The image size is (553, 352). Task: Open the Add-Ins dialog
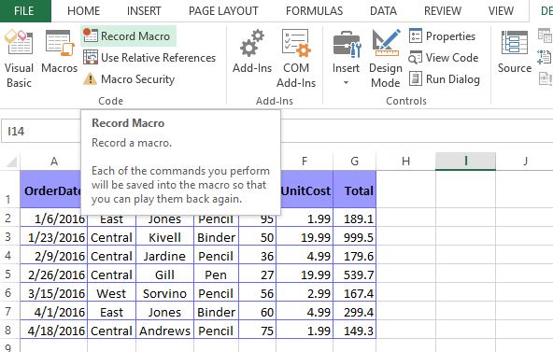click(x=252, y=52)
